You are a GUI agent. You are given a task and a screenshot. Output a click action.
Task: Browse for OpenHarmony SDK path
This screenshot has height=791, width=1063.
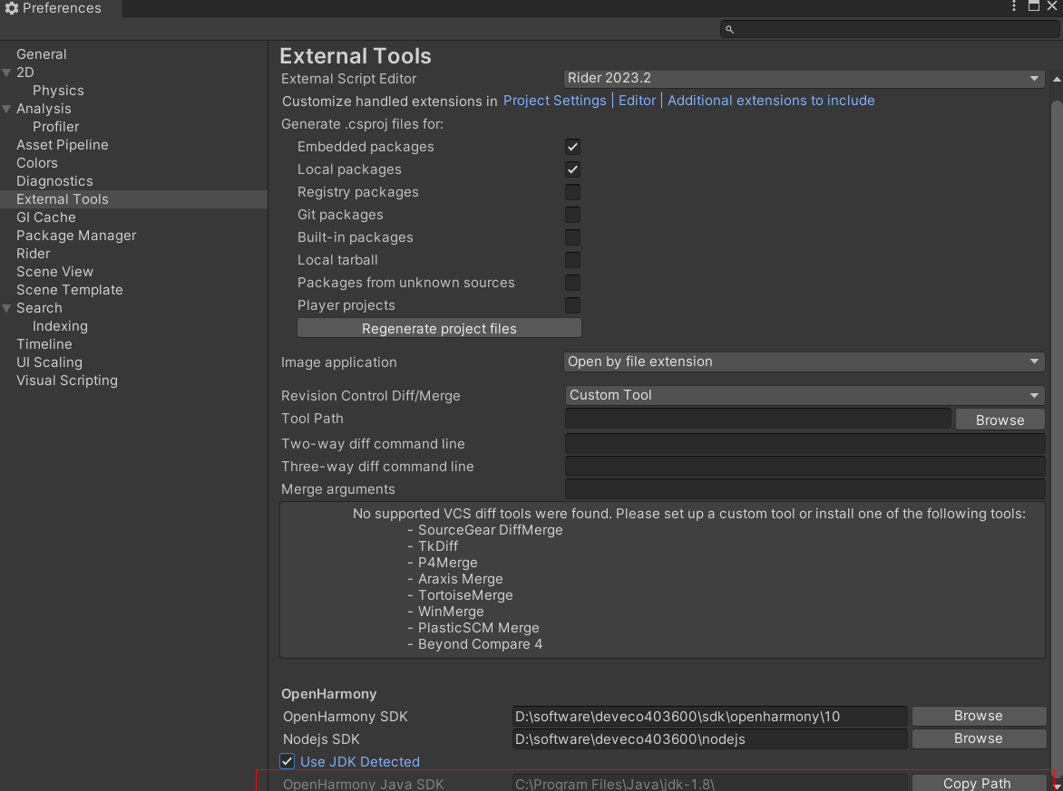(x=978, y=716)
